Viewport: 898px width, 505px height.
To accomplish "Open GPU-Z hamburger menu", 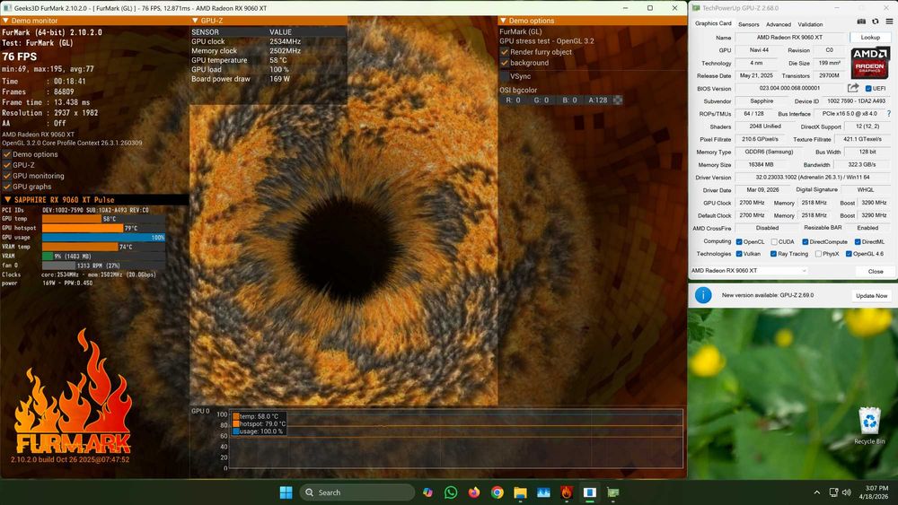I will pyautogui.click(x=889, y=22).
